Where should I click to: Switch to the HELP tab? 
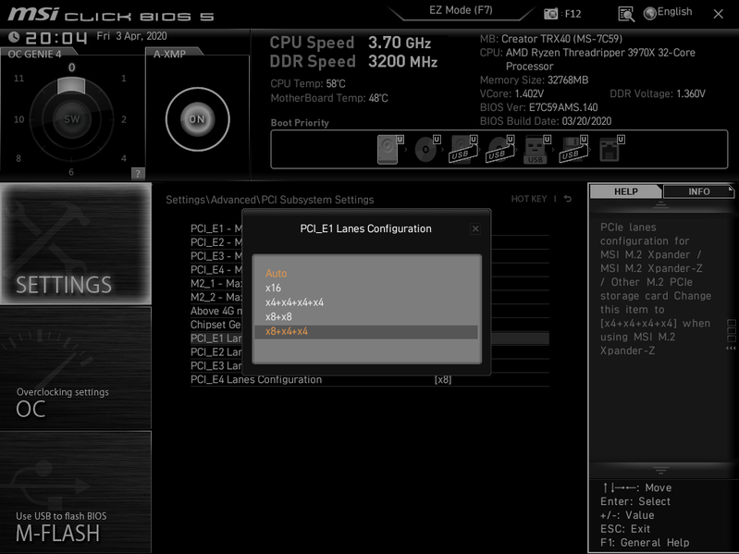click(626, 191)
